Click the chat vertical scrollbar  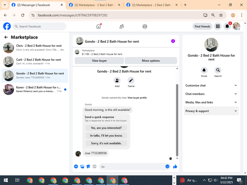tap(177, 120)
